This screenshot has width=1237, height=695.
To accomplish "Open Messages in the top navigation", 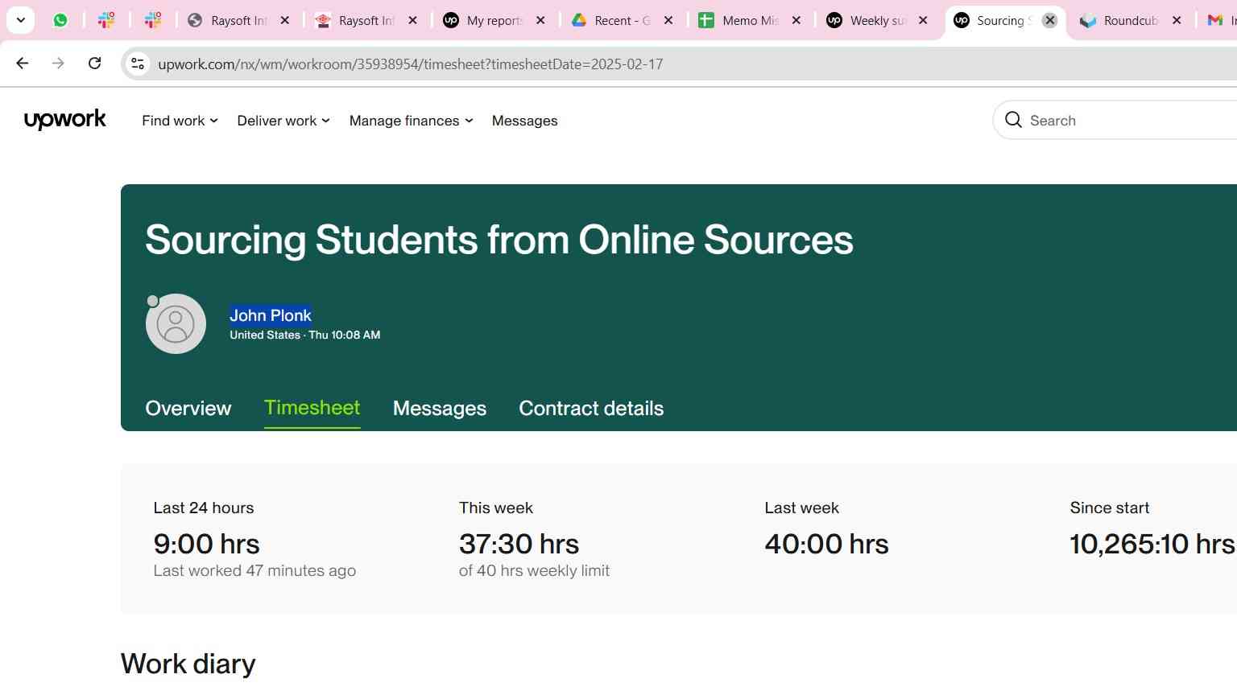I will (x=524, y=121).
